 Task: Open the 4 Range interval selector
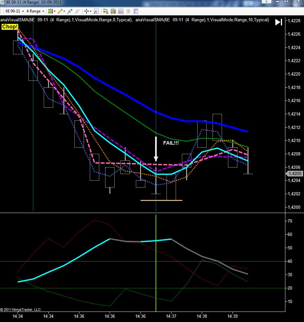pos(35,11)
